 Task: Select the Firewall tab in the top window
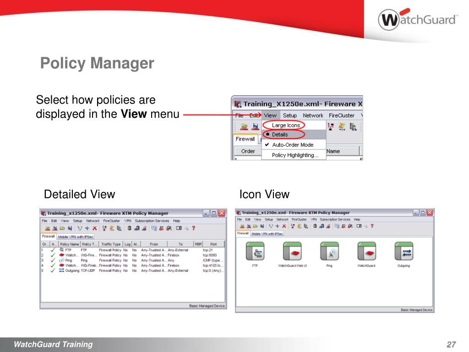[x=245, y=139]
